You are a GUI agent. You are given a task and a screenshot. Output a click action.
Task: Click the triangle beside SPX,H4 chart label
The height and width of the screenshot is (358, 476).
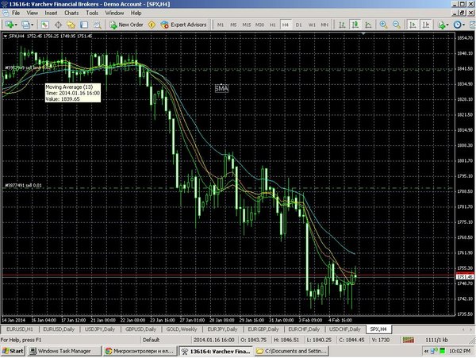coord(6,37)
